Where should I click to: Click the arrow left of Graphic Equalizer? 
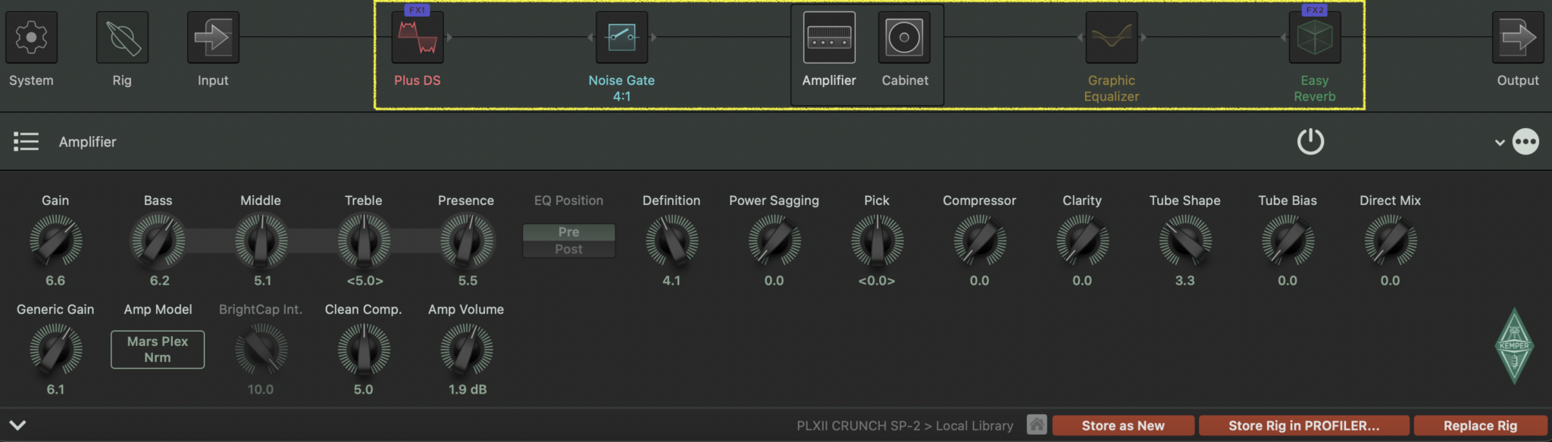pos(1080,37)
